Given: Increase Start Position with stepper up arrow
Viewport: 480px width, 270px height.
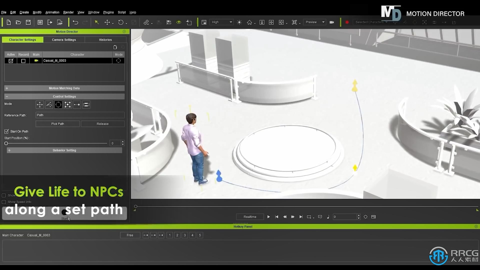Looking at the screenshot, I should (122, 141).
